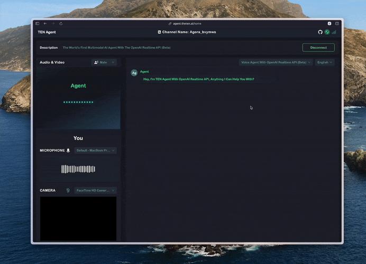Click the voice person icon beside Male
Screen dimensions: 366x264
click(x=96, y=62)
